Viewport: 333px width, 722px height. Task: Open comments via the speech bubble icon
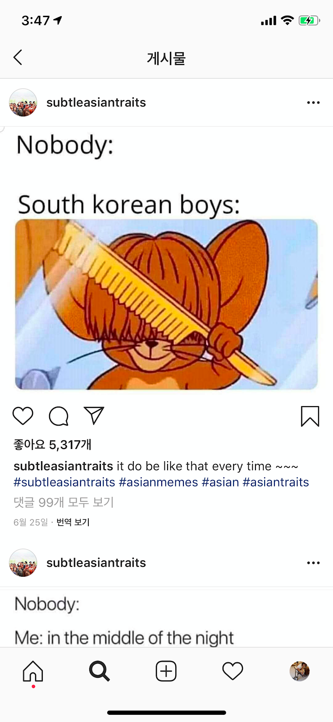[x=59, y=416]
